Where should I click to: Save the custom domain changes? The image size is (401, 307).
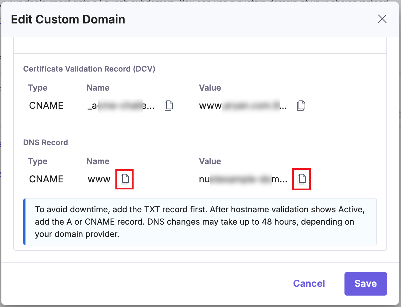point(366,284)
